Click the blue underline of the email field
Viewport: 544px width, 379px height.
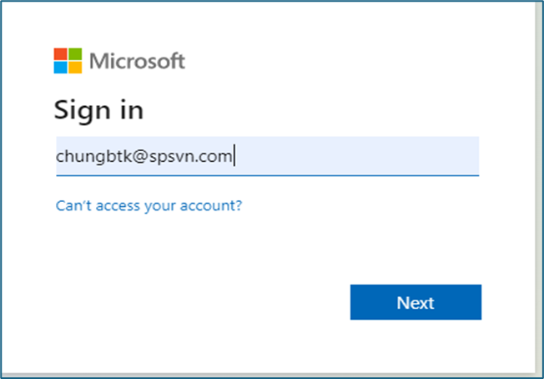267,175
